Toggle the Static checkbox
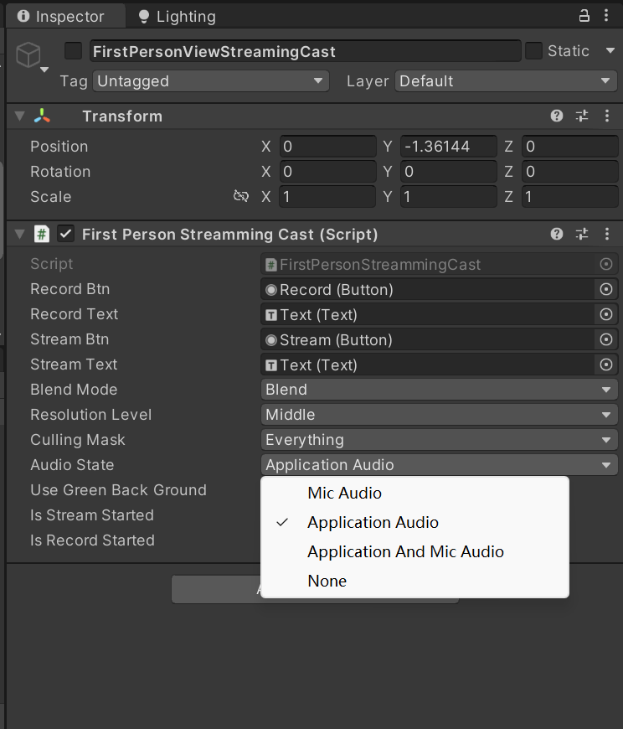The height and width of the screenshot is (729, 623). [533, 50]
